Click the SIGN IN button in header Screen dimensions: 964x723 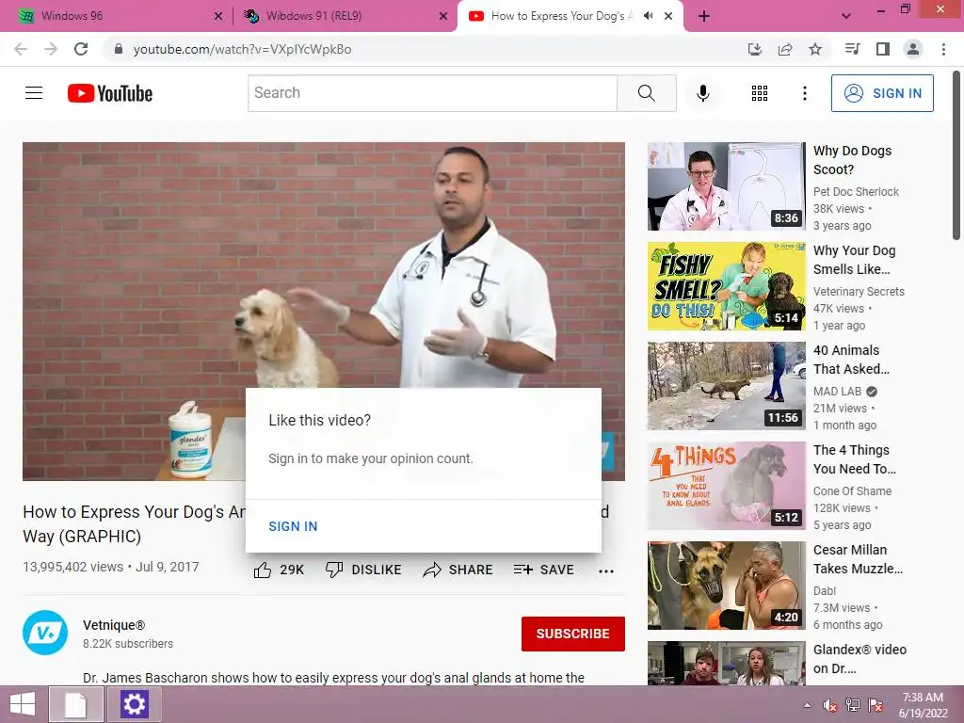tap(882, 93)
